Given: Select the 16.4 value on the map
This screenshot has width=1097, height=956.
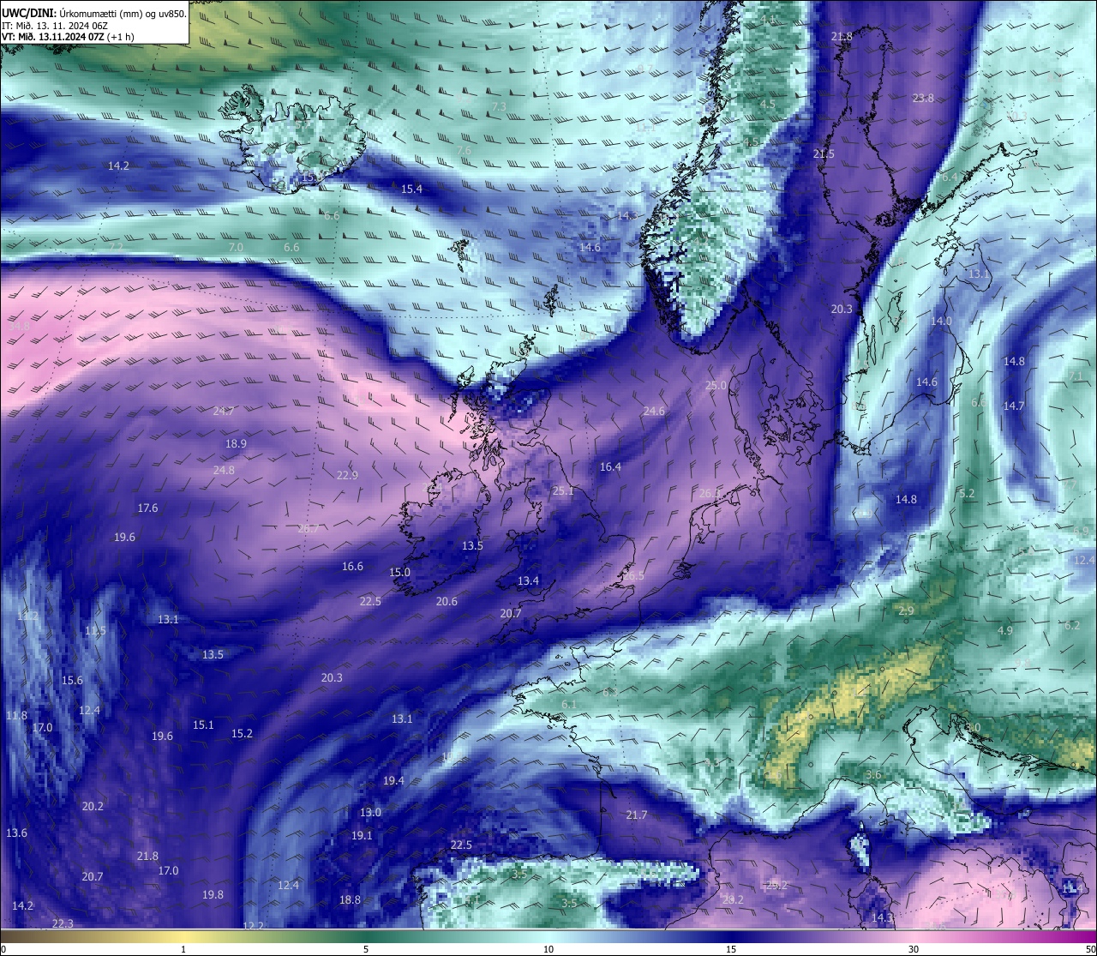Looking at the screenshot, I should (x=610, y=467).
